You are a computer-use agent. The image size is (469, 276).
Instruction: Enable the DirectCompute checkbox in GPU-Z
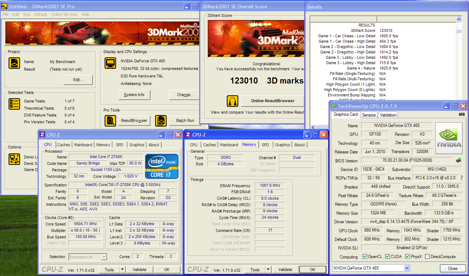(x=427, y=257)
